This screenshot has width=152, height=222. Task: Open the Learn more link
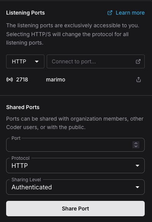pos(130,13)
